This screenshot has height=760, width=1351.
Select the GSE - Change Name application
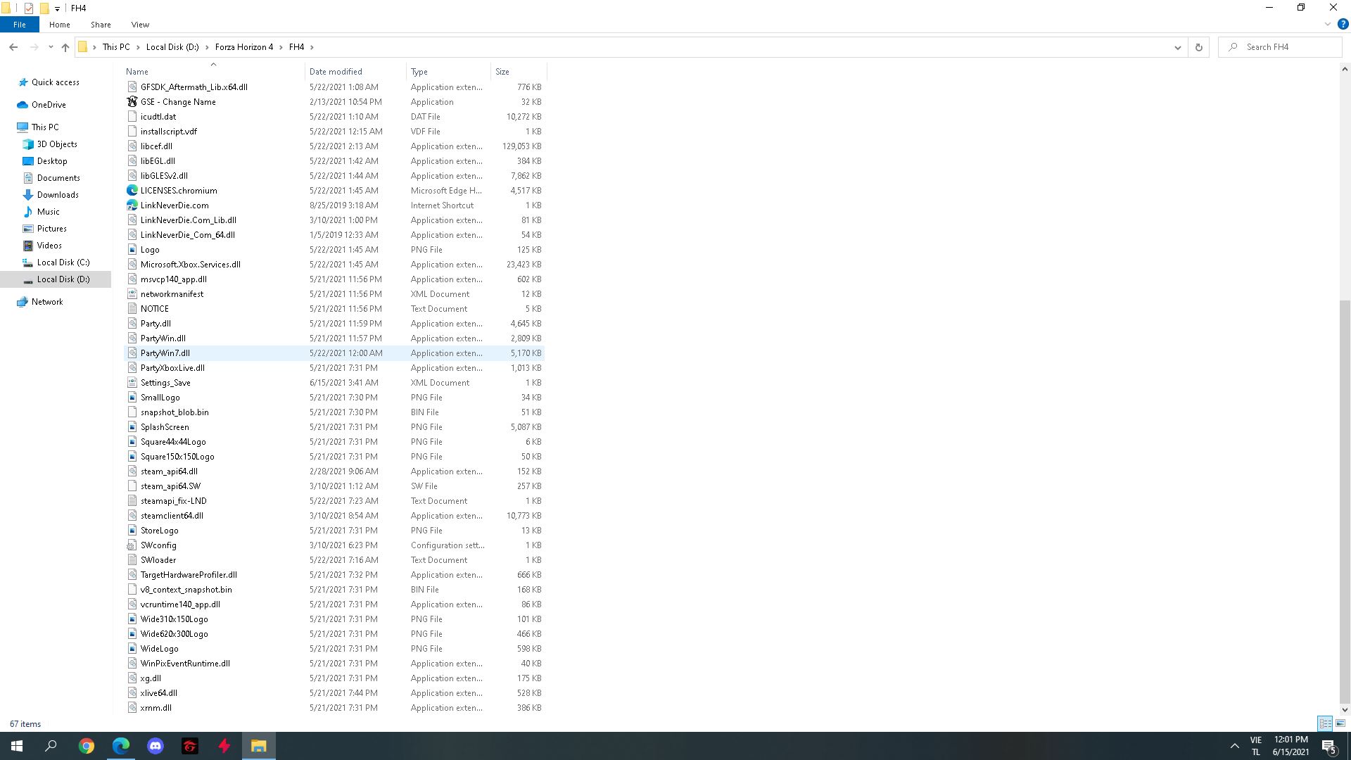tap(178, 102)
